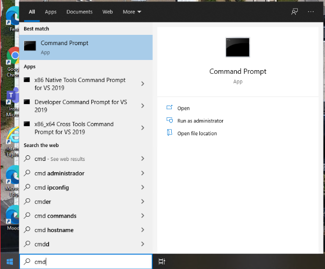Select the Web search tab
Screen dimensions: 325x269
coord(108,12)
